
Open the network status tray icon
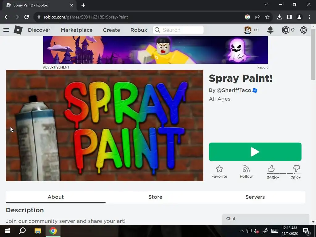pos(249,231)
